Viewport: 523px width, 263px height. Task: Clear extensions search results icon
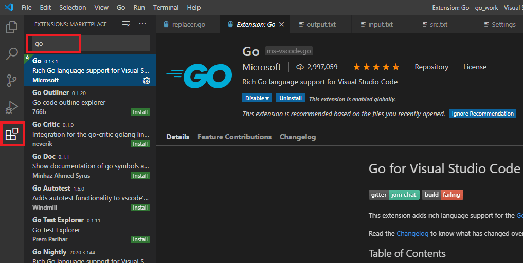click(126, 24)
